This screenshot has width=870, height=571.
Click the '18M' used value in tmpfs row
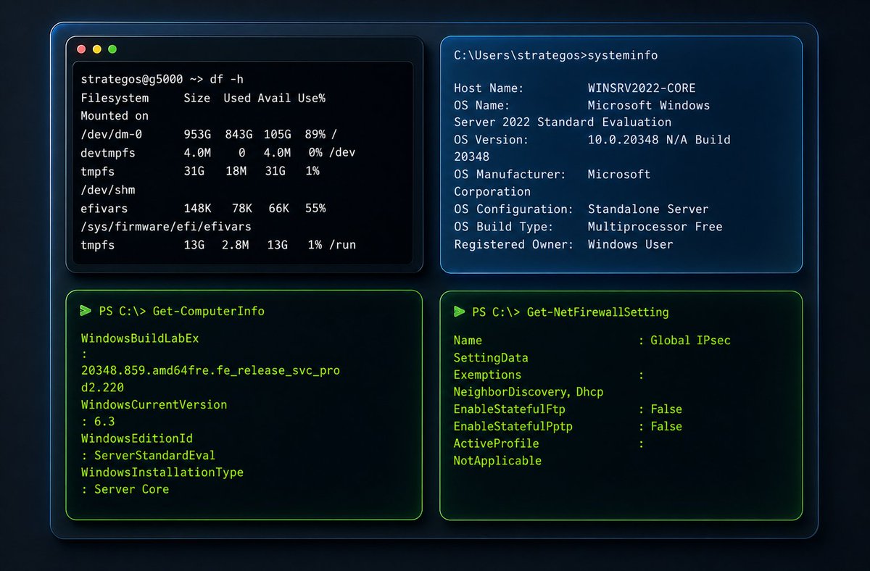coord(235,172)
